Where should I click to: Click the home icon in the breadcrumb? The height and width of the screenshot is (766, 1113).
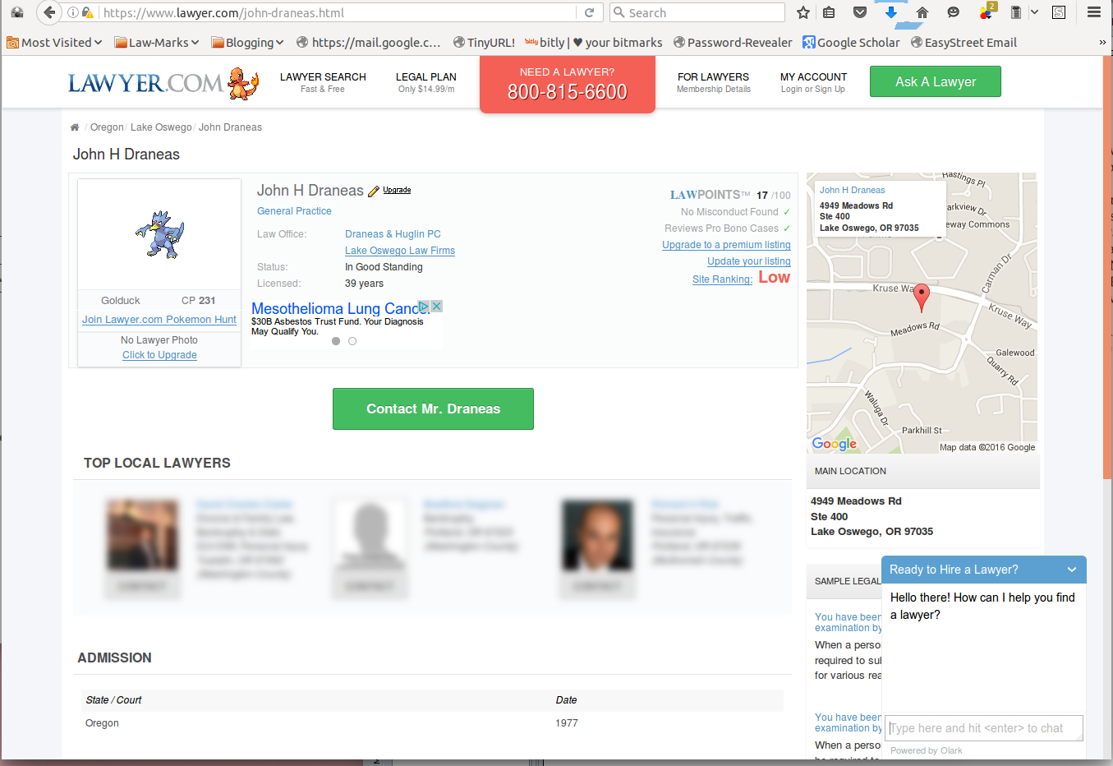(75, 127)
